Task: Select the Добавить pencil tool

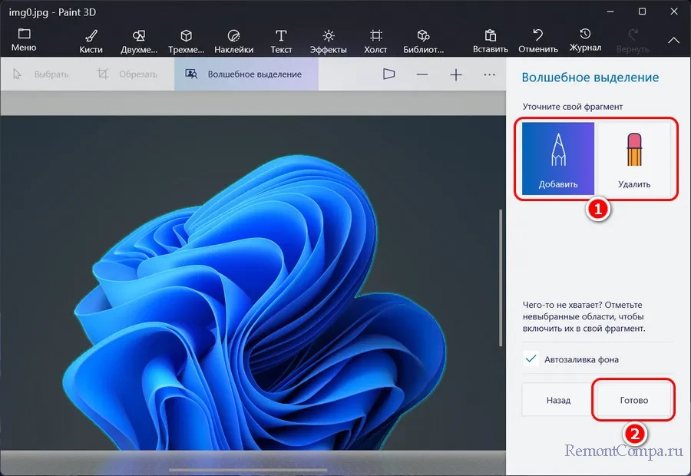Action: click(x=558, y=159)
